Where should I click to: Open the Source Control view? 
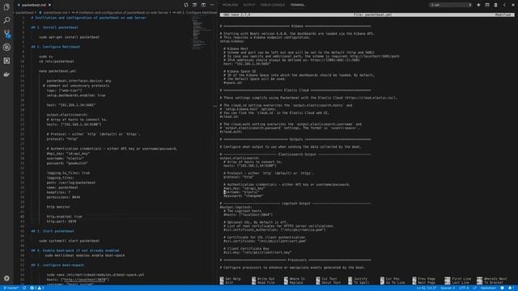(x=6, y=33)
